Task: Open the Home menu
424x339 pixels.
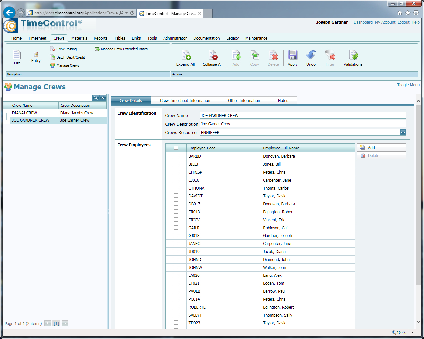Action: pos(16,38)
